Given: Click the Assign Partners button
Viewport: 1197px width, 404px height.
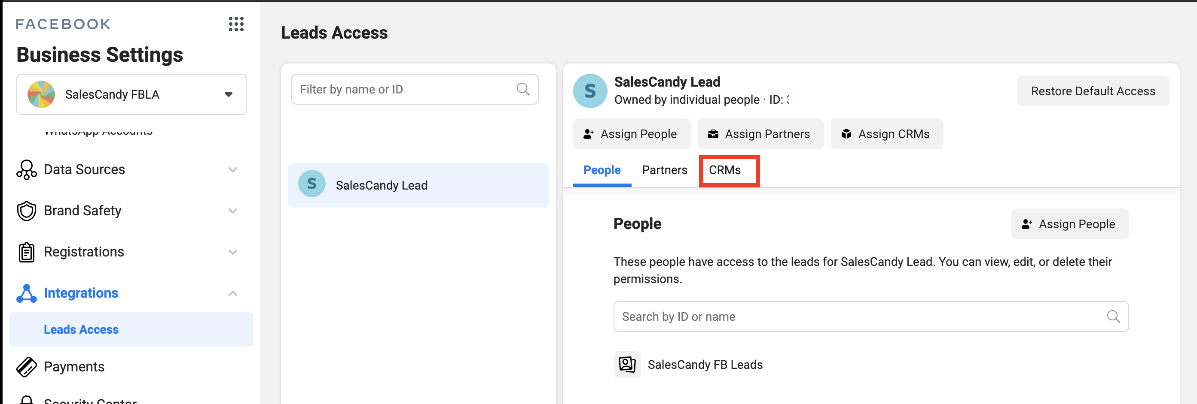Looking at the screenshot, I should 760,134.
